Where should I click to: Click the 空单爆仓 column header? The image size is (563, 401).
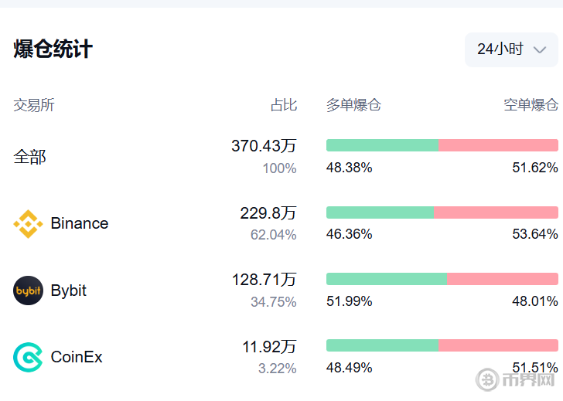pos(531,105)
